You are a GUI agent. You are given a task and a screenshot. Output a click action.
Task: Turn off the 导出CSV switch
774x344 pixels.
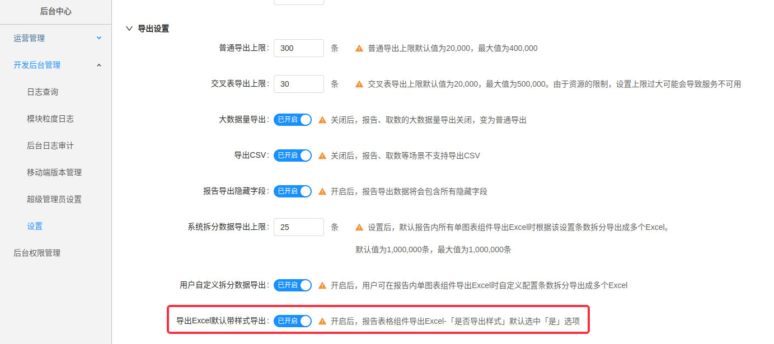click(x=293, y=155)
